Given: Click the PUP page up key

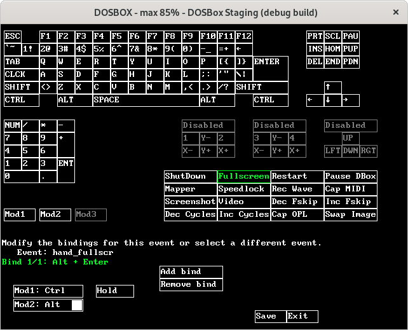Looking at the screenshot, I should click(351, 49).
